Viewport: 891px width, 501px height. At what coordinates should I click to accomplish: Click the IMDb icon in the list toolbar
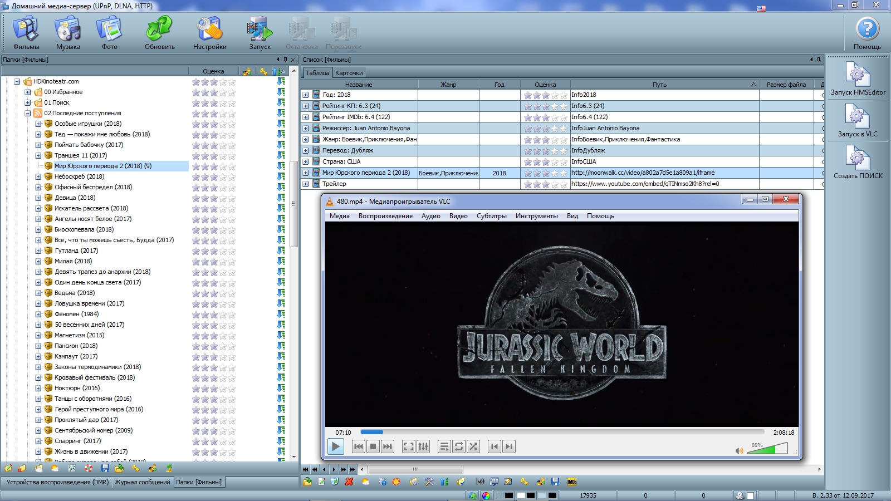click(572, 482)
